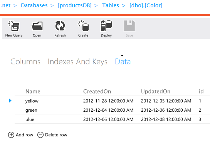Click the [dbo].[Color] breadcrumb link
The height and width of the screenshot is (146, 210).
click(146, 5)
